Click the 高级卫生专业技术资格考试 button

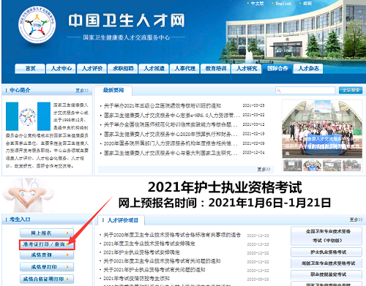coord(326,263)
